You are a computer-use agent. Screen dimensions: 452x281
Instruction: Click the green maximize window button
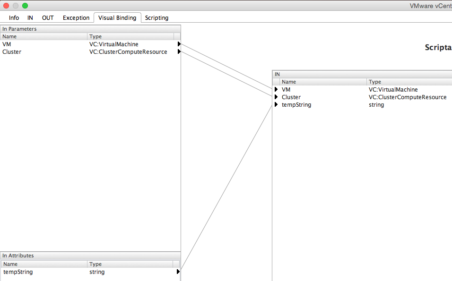(x=25, y=6)
